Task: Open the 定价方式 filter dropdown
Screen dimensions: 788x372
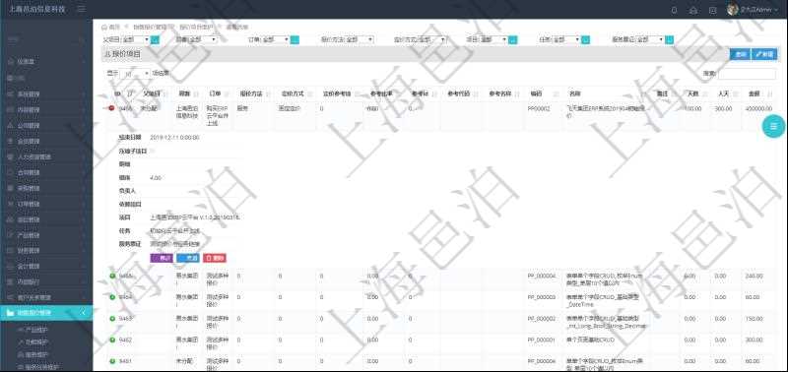Action: 431,39
